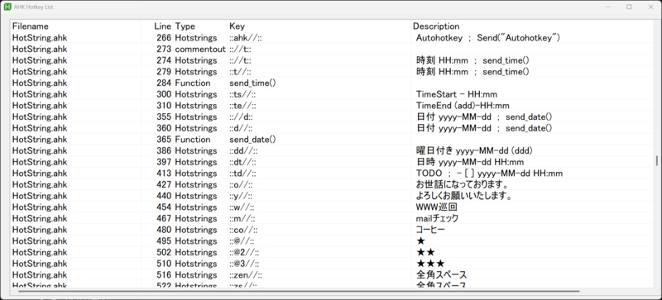Image resolution: width=662 pixels, height=300 pixels.
Task: Select the commentout row at line 273
Action: (x=332, y=49)
